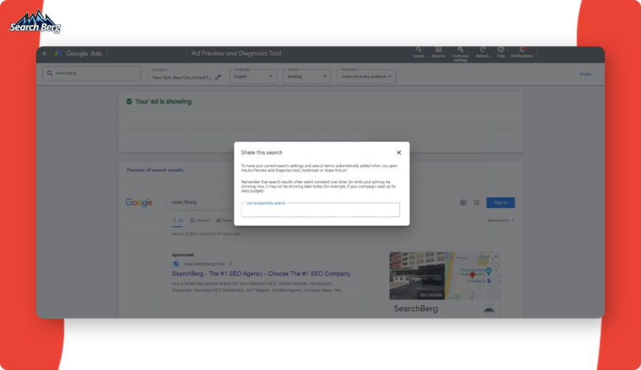Click the SearchBerg panel logo icon
641x370 pixels.
click(x=489, y=309)
